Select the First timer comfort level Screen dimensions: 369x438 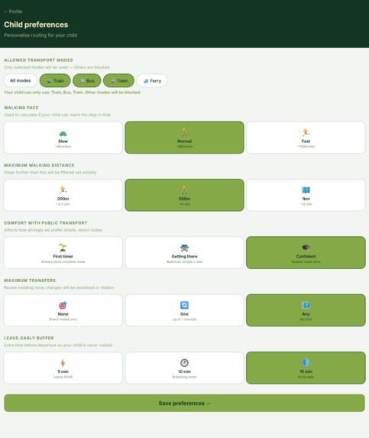coord(63,252)
